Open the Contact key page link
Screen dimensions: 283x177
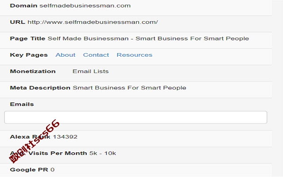pyautogui.click(x=96, y=55)
